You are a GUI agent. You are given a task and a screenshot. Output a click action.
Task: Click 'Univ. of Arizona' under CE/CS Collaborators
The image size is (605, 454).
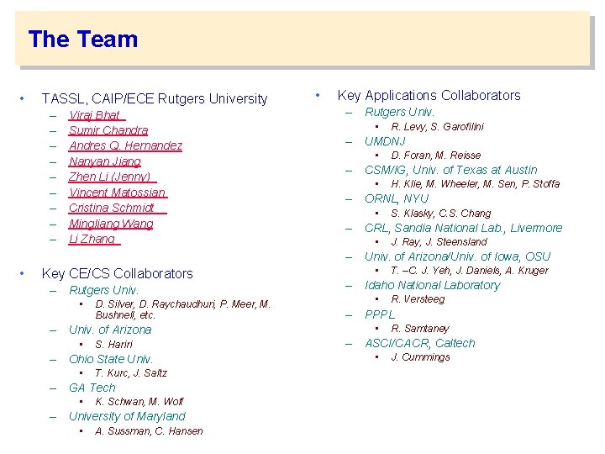110,330
